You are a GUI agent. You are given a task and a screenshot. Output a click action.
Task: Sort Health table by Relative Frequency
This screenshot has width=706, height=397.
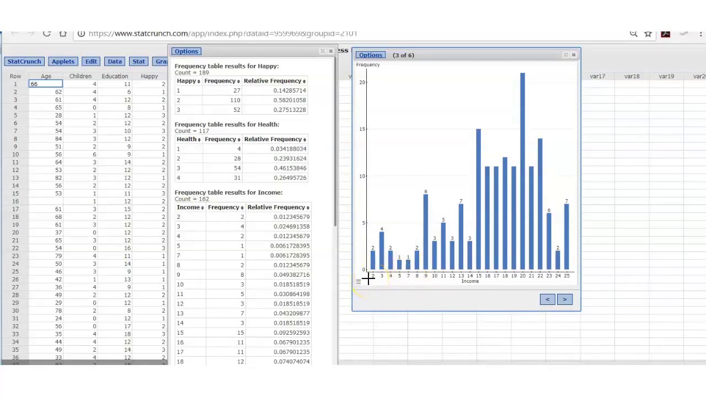[275, 140]
